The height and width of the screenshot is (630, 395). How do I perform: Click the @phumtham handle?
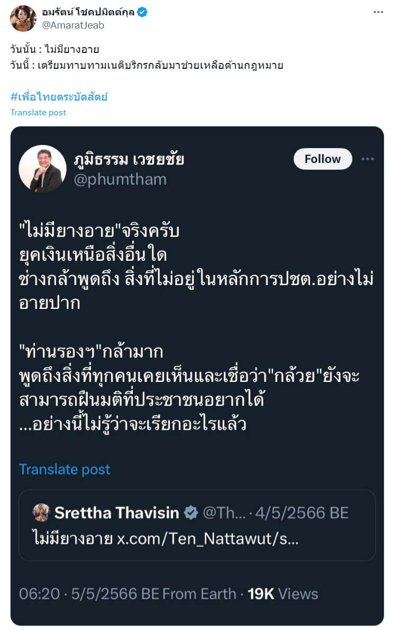(120, 180)
